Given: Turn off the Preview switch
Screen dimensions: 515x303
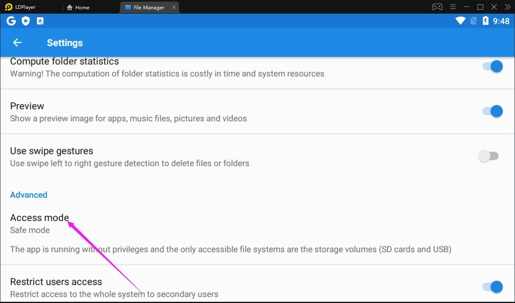Looking at the screenshot, I should click(x=492, y=111).
